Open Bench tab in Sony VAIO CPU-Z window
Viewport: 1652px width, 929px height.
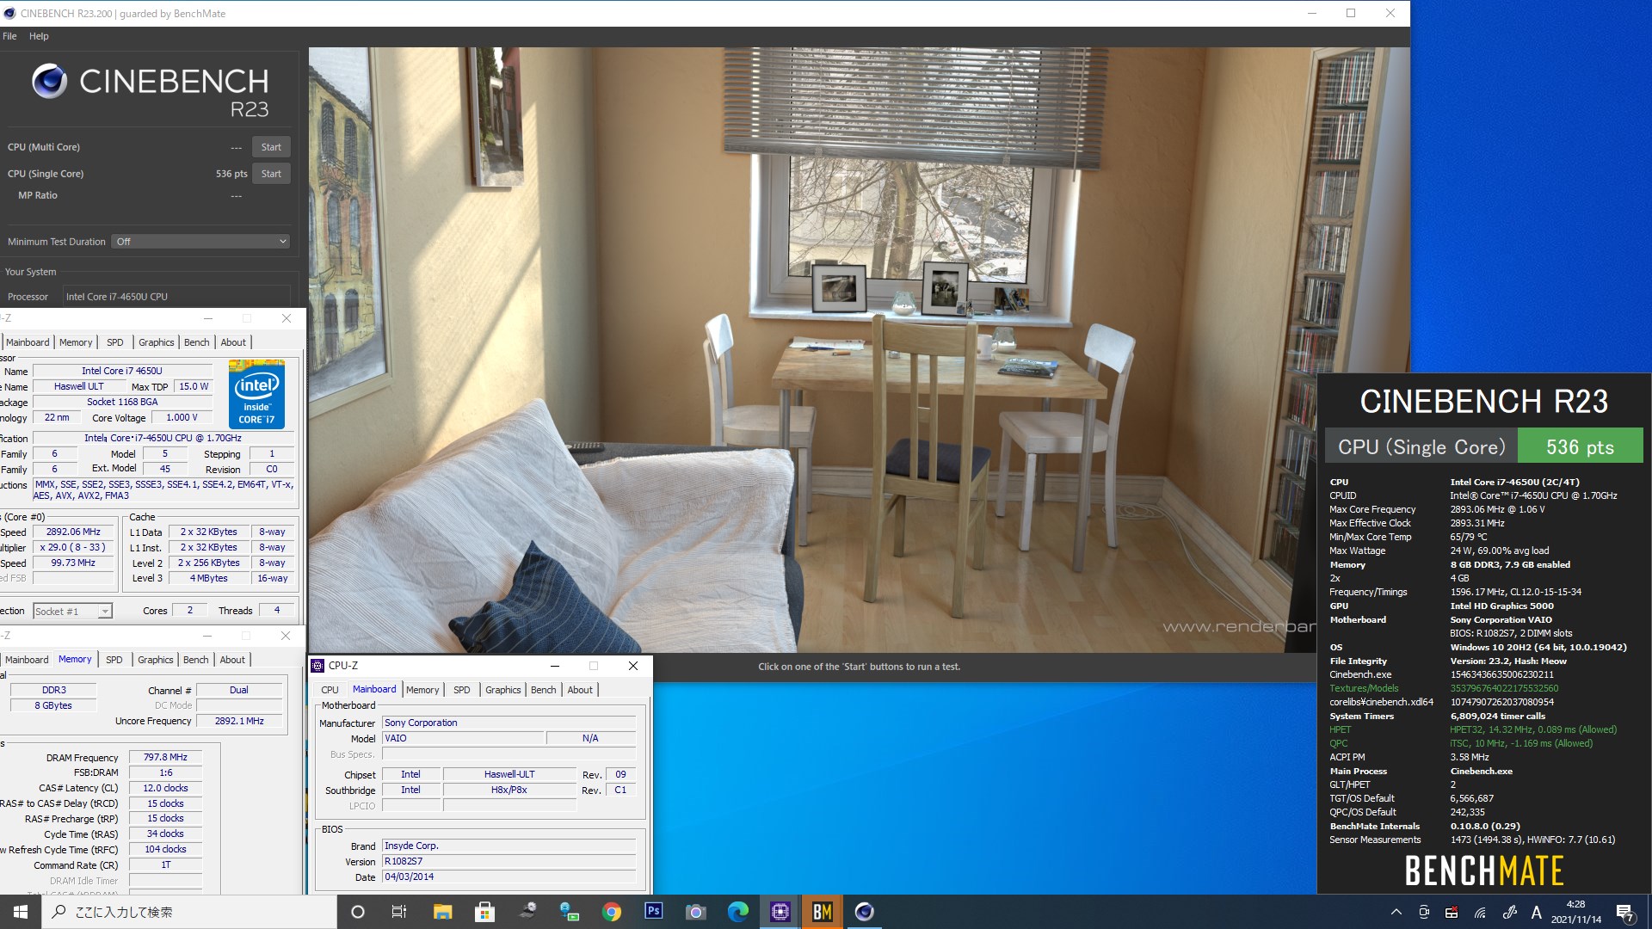point(543,690)
